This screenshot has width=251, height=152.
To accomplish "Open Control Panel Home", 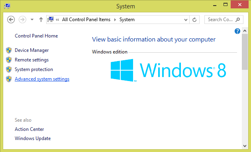I will pos(36,36).
